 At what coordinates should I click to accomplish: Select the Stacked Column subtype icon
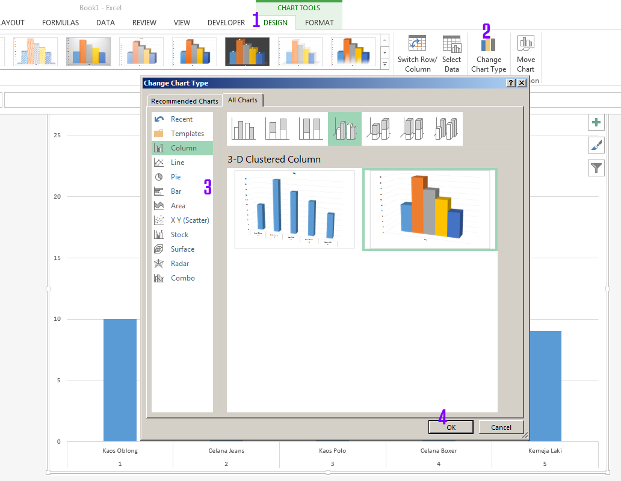click(x=277, y=128)
